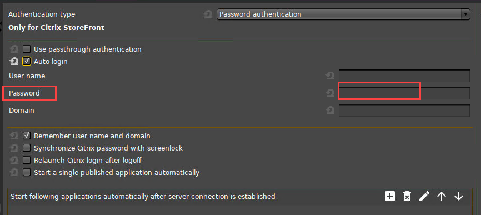Screen dimensions: 481x215
Task: Add an application with the plus icon
Action: pos(390,196)
